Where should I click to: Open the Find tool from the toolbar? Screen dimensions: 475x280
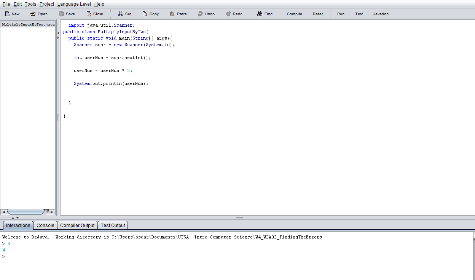[265, 14]
